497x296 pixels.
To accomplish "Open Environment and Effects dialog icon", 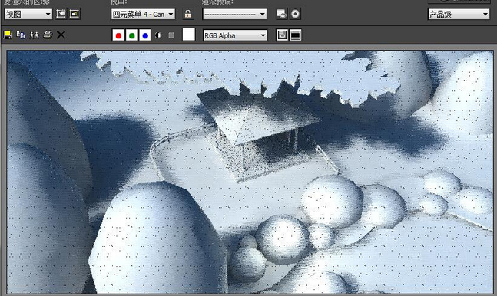I will point(295,14).
